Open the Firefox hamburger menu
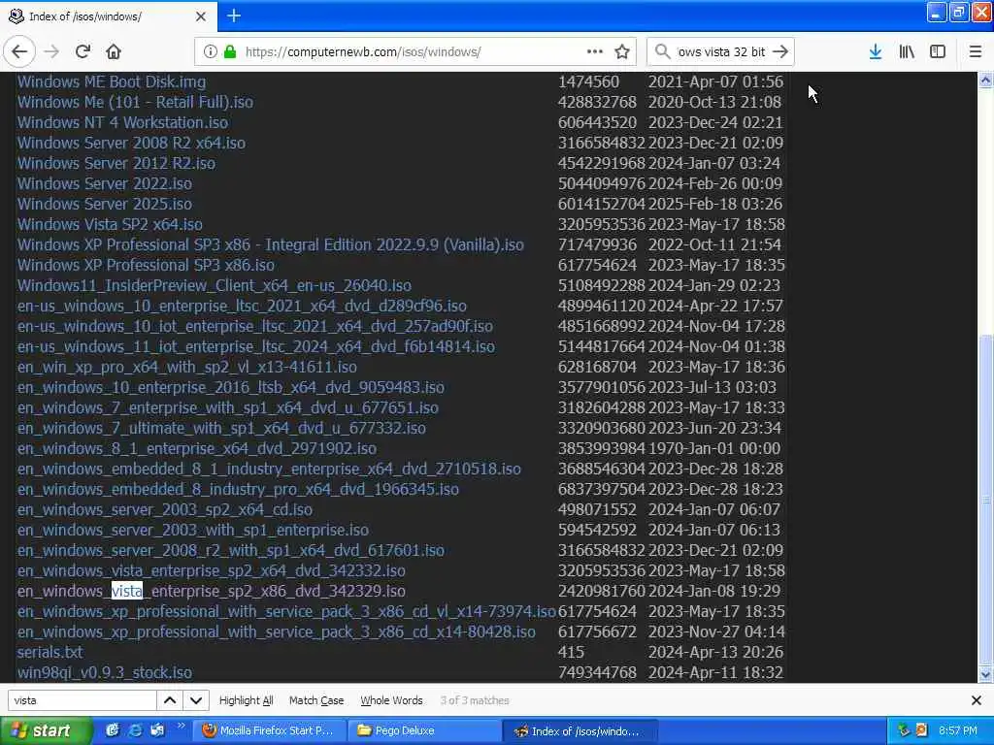The width and height of the screenshot is (994, 745). tap(976, 52)
